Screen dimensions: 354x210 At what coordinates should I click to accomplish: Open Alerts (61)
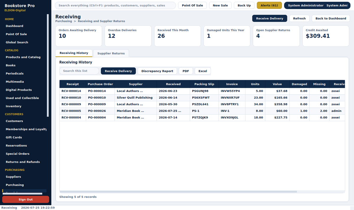coord(269,5)
